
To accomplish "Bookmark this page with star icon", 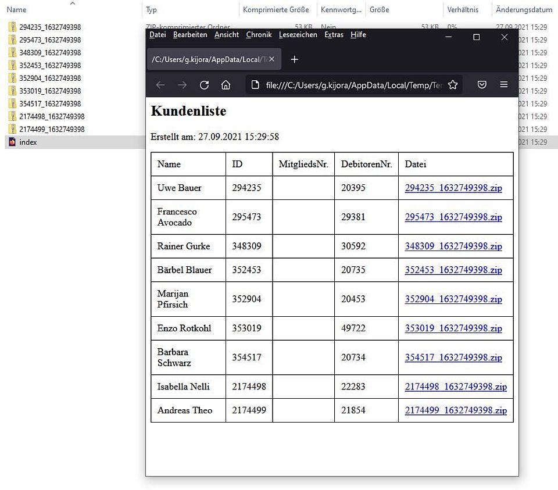I will (x=453, y=85).
